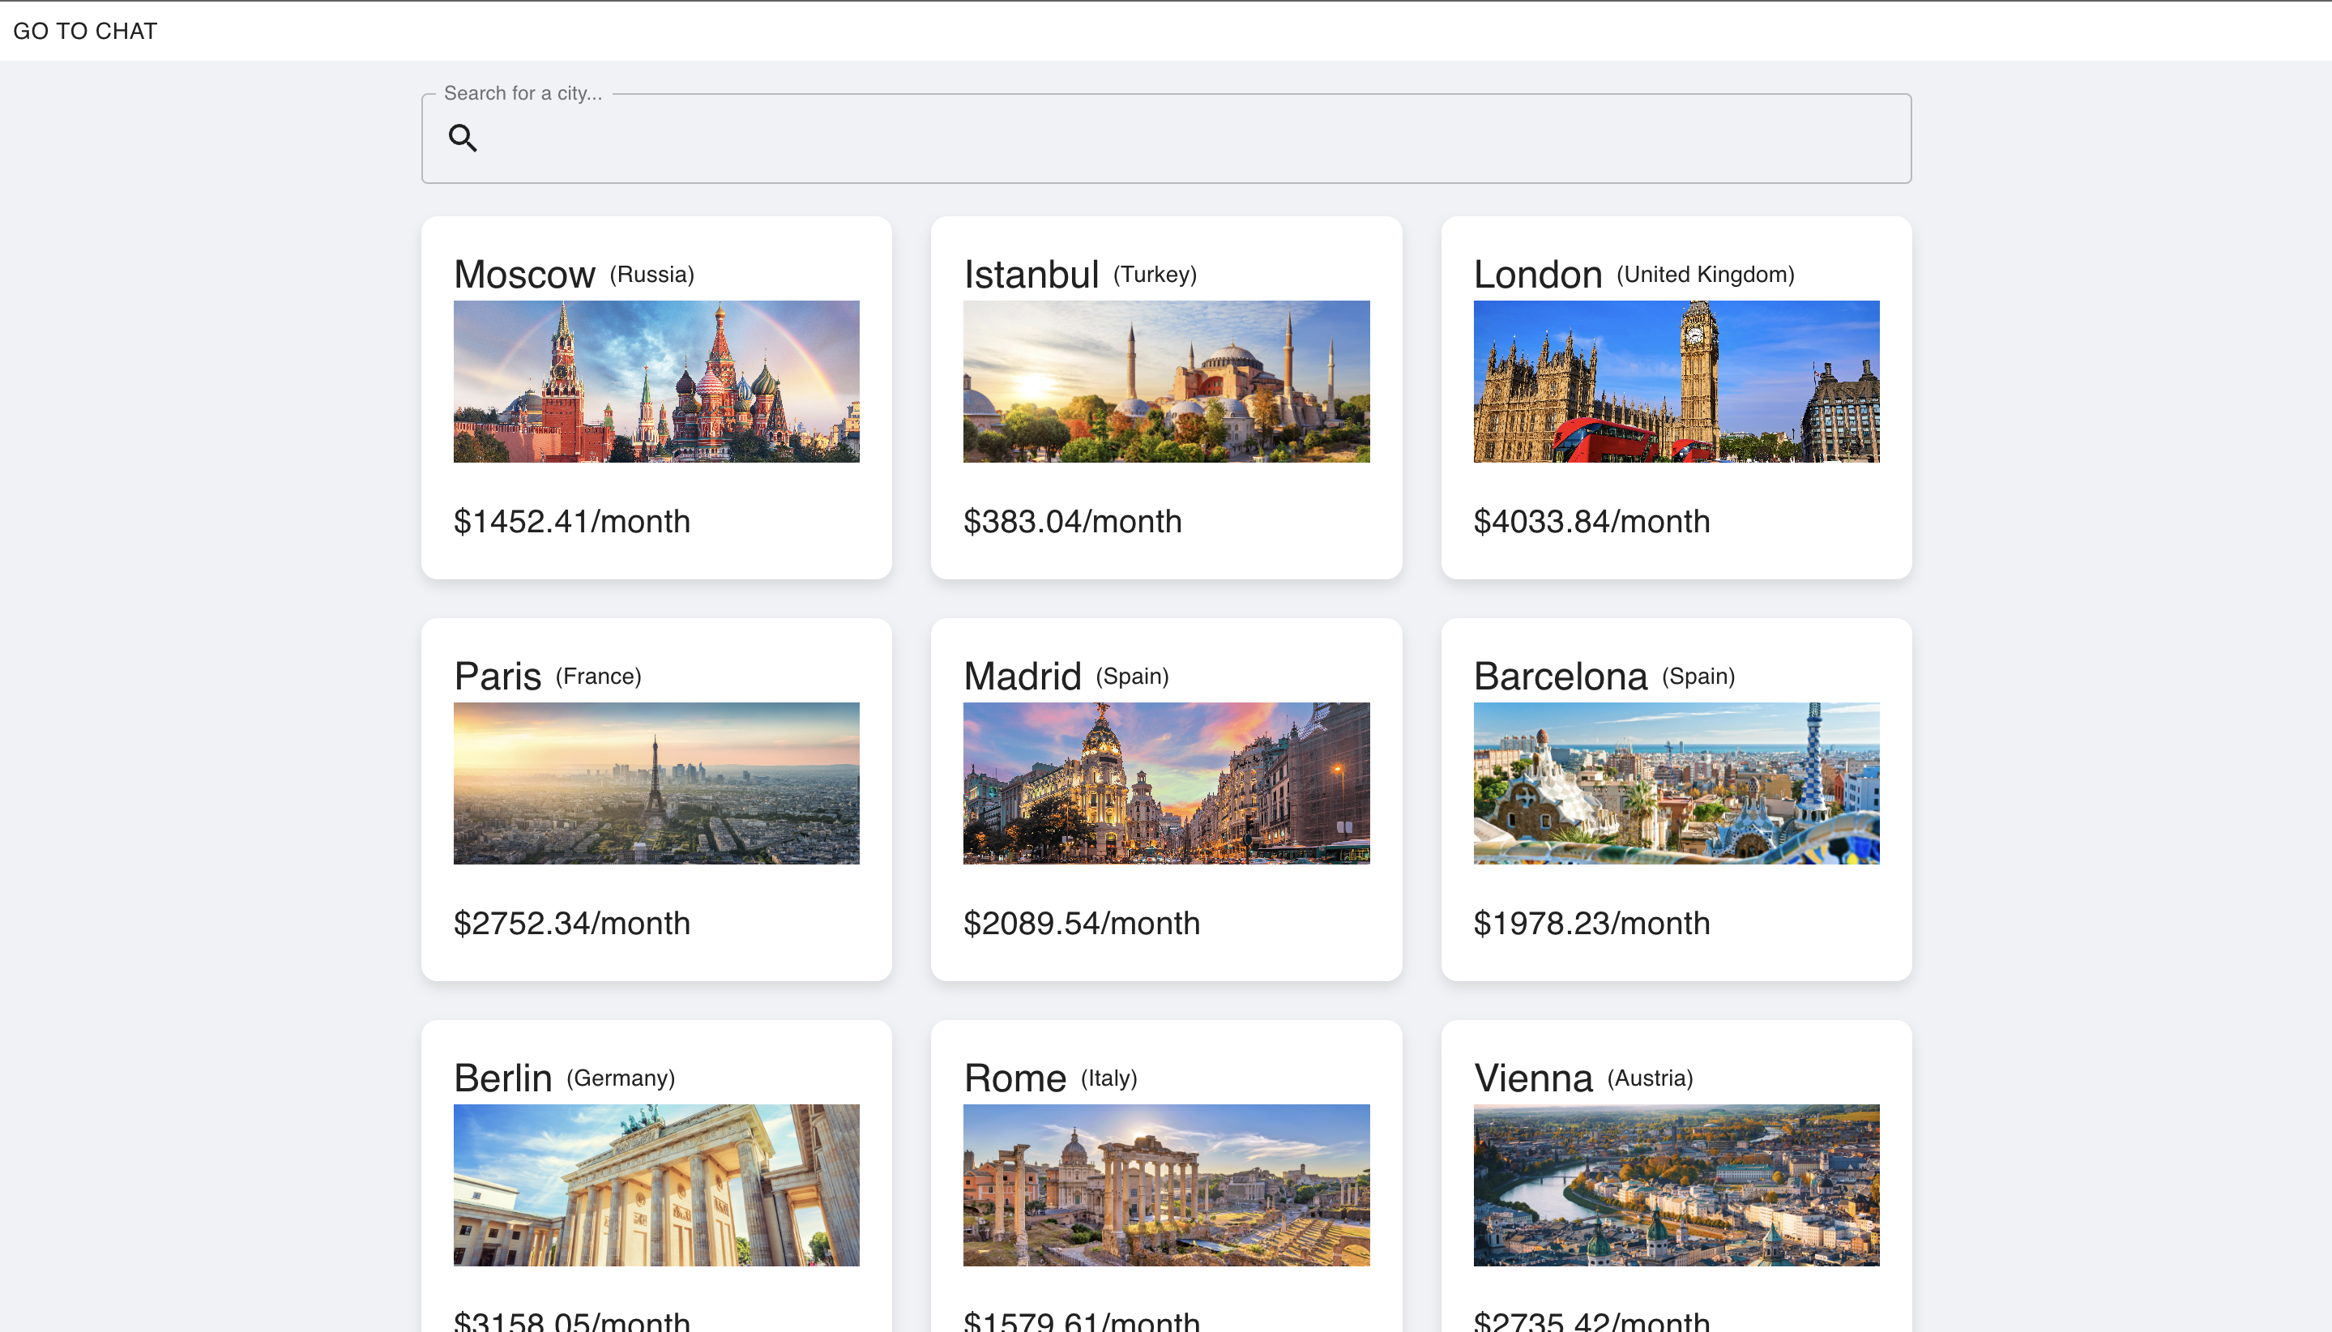Focus the city search input field
This screenshot has height=1332, width=2332.
click(x=1189, y=138)
